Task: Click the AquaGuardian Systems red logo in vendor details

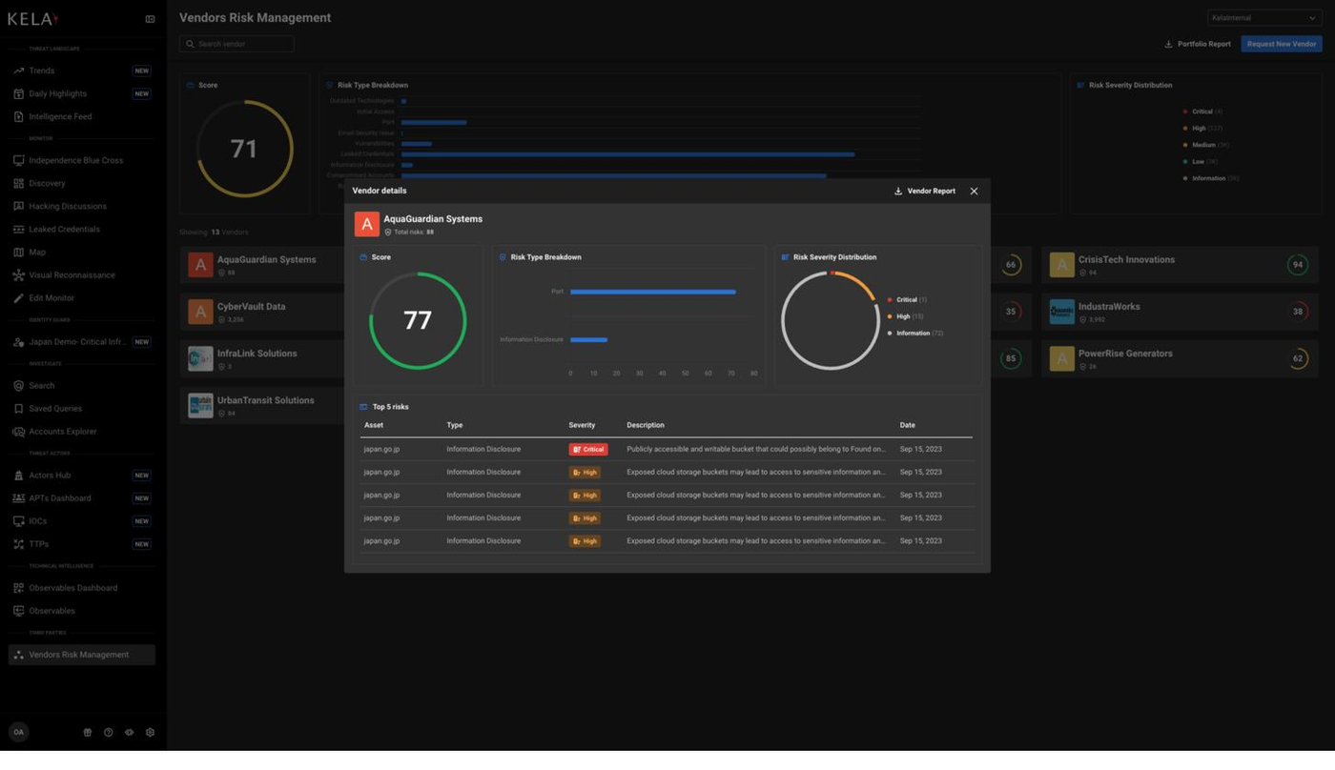Action: tap(366, 224)
